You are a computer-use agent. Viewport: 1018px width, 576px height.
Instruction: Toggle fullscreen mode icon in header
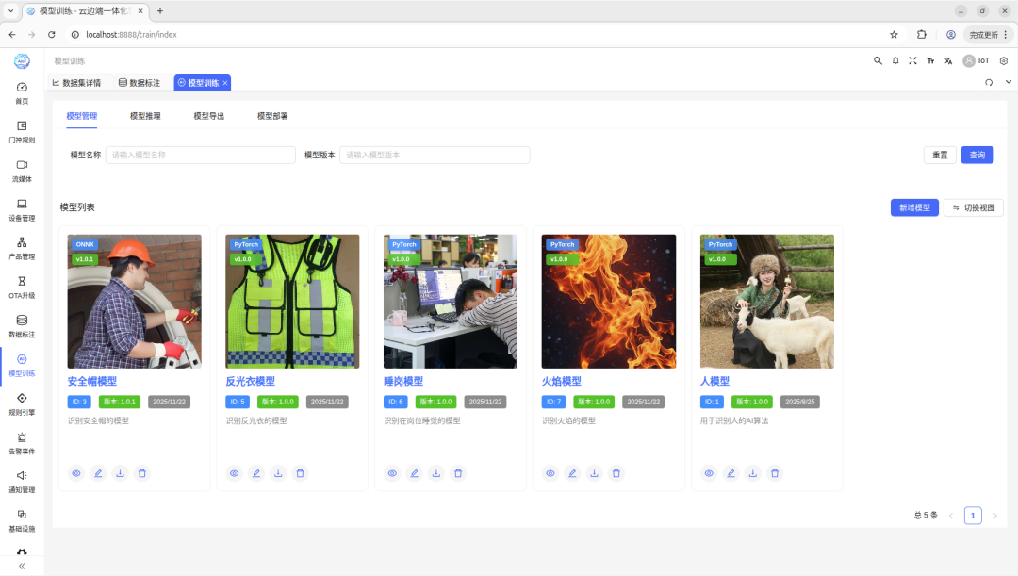(912, 60)
